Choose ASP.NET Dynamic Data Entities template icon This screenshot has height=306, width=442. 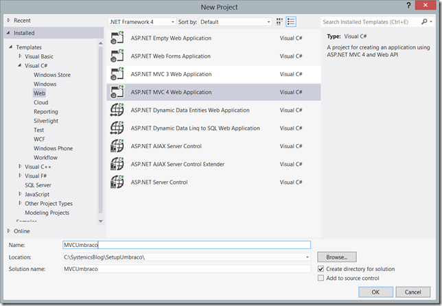pos(117,110)
